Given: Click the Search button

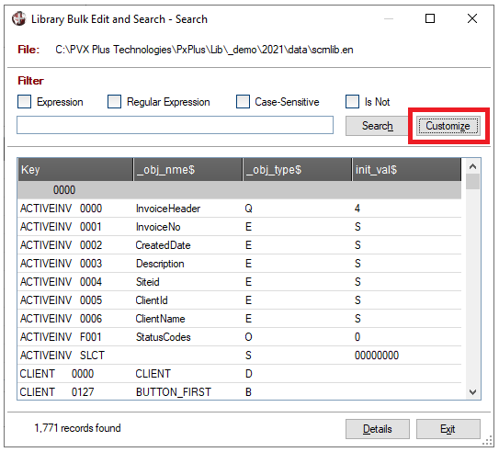Looking at the screenshot, I should point(377,126).
